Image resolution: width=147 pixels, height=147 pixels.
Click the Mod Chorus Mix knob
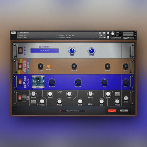(126, 66)
